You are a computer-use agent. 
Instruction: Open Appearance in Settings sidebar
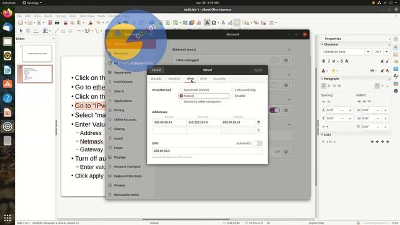click(122, 72)
